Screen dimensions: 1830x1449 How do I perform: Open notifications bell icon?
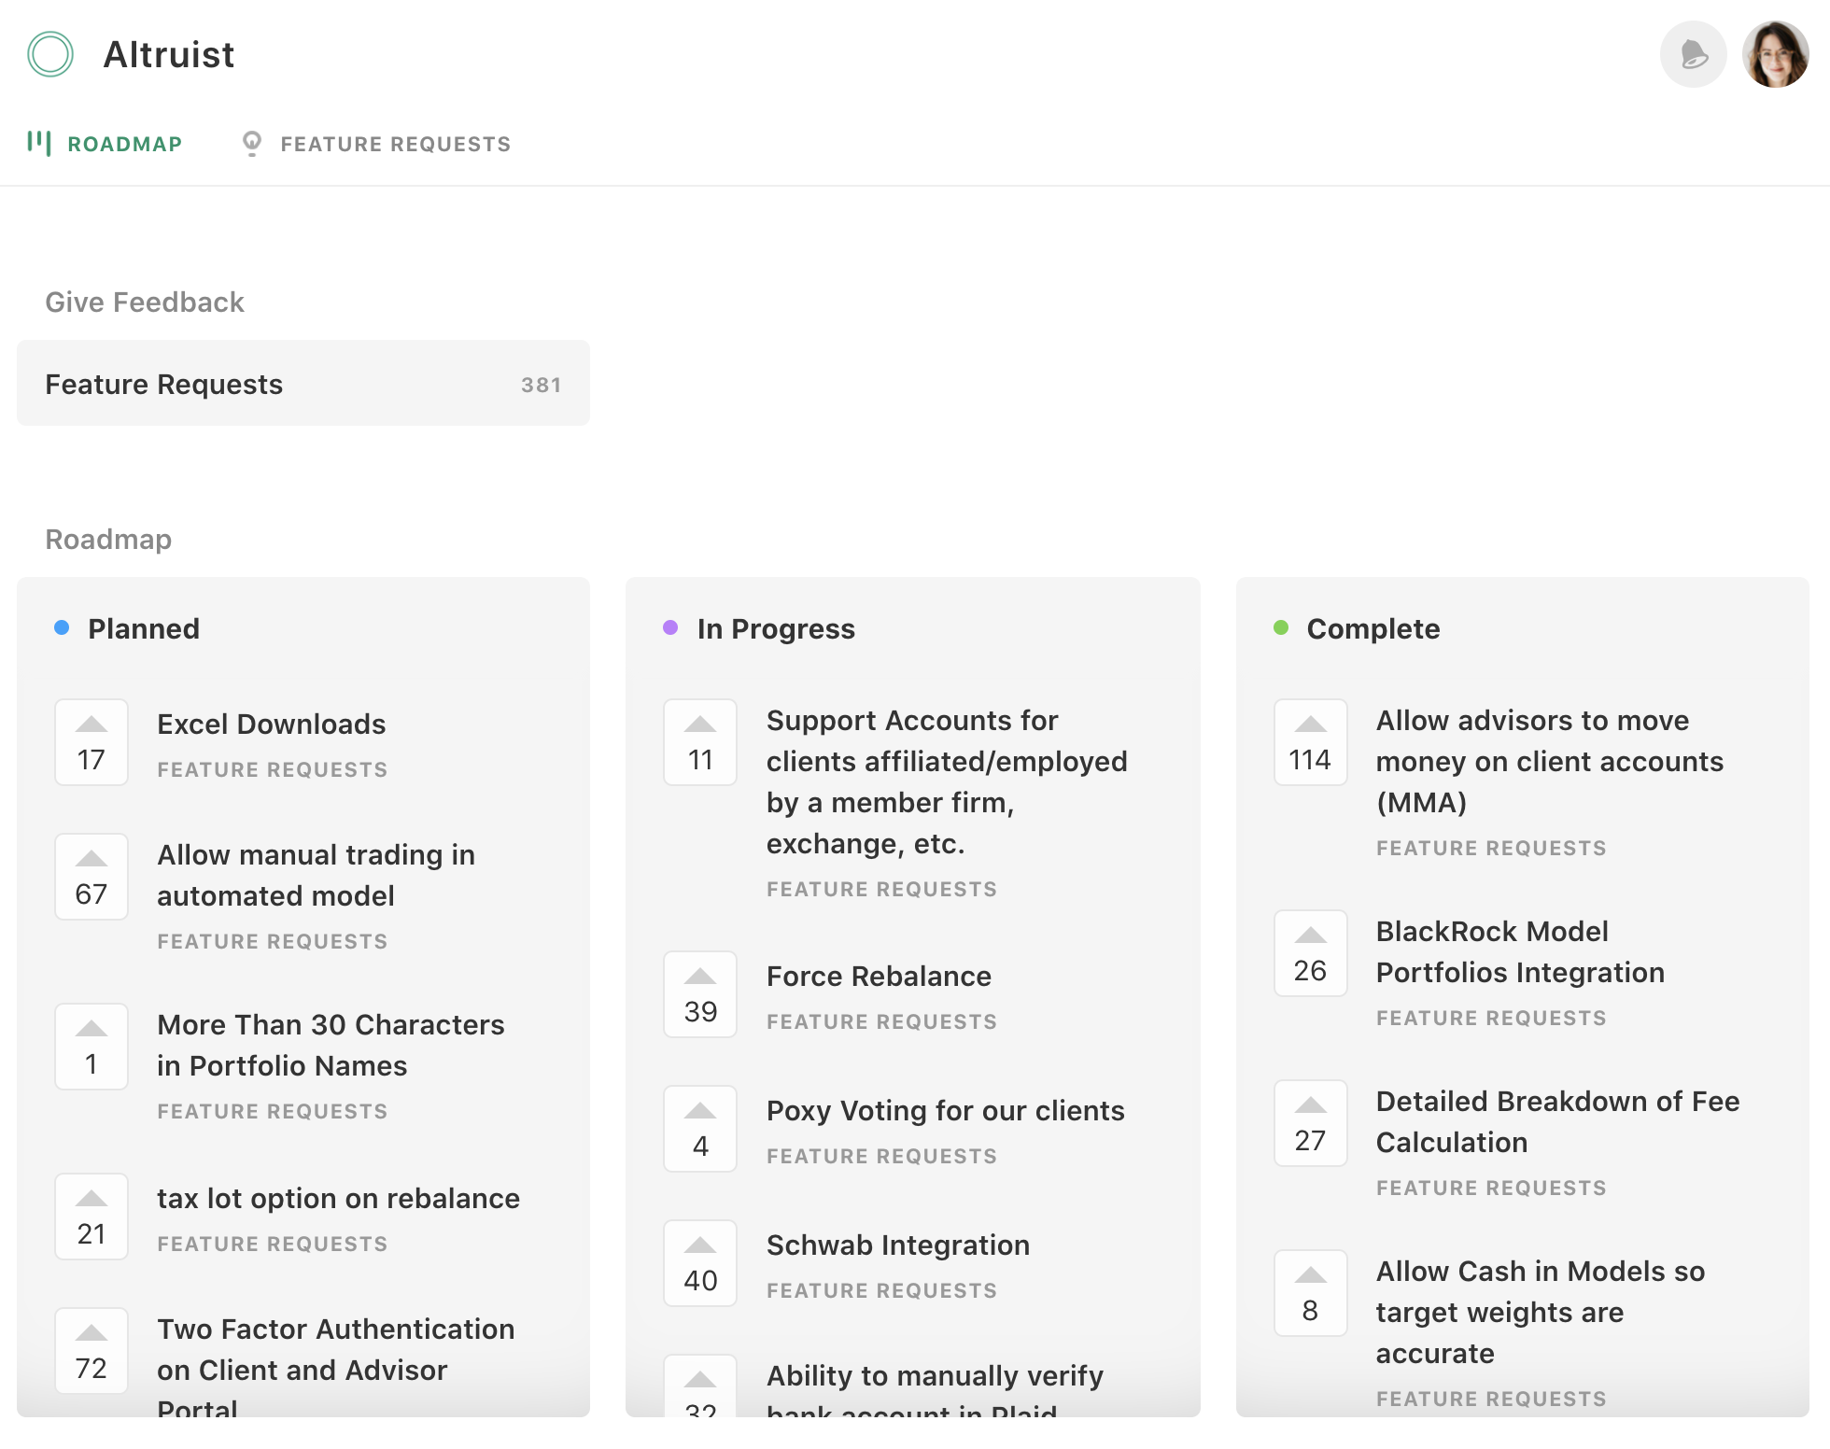pos(1693,54)
